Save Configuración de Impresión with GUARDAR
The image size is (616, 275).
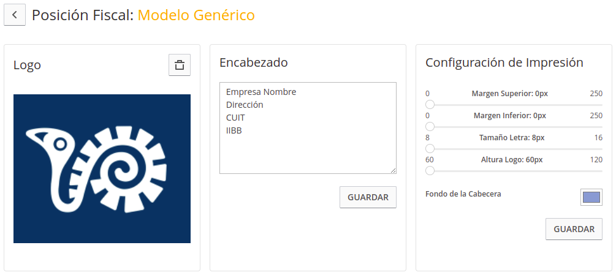point(574,229)
